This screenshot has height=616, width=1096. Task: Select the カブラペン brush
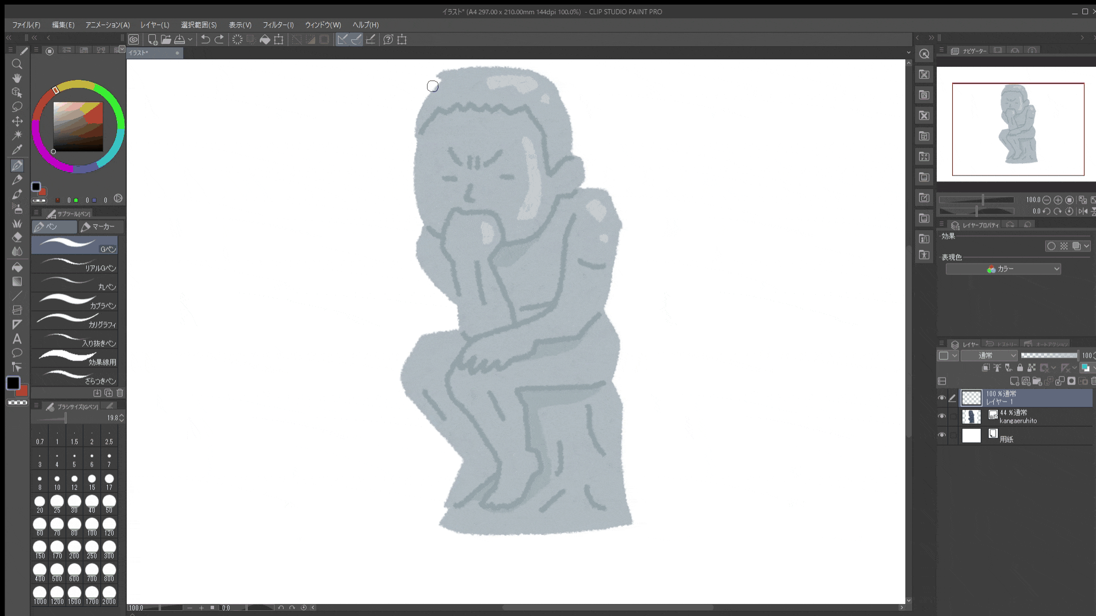[74, 302]
